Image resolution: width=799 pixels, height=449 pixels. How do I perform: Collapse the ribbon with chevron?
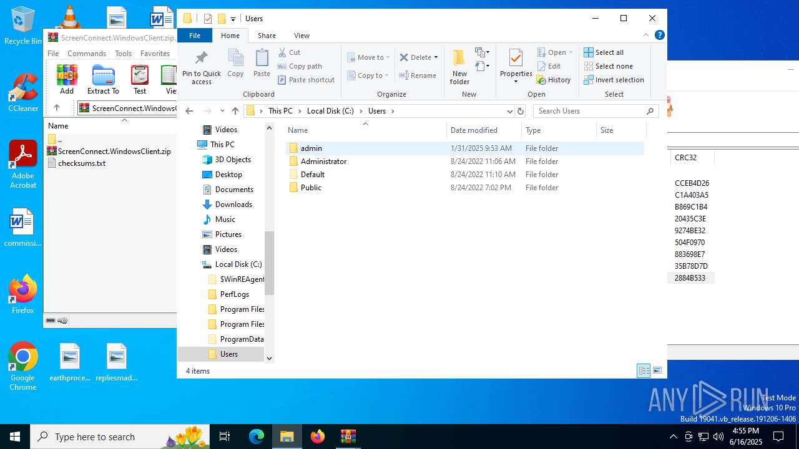pos(646,36)
